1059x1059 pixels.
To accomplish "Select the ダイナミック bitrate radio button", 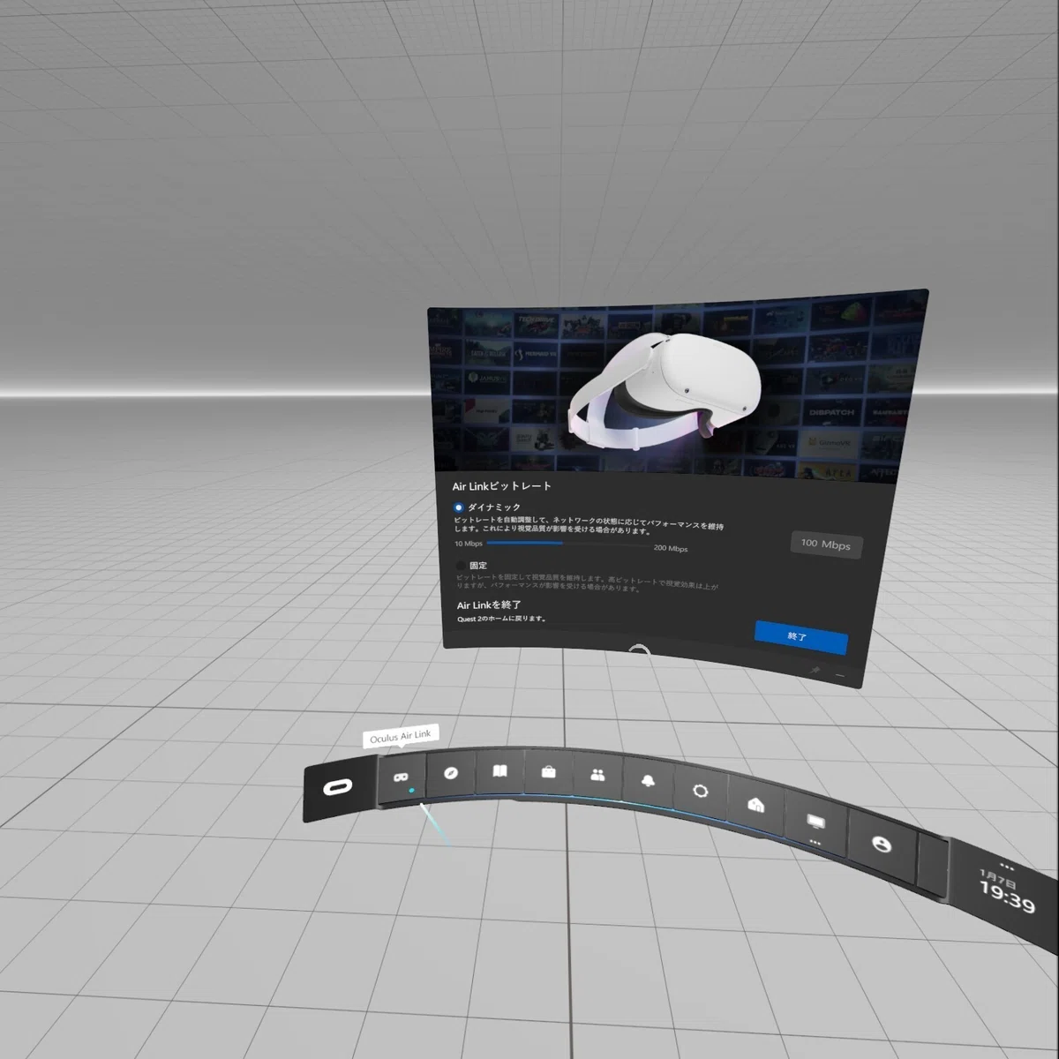I will [458, 507].
